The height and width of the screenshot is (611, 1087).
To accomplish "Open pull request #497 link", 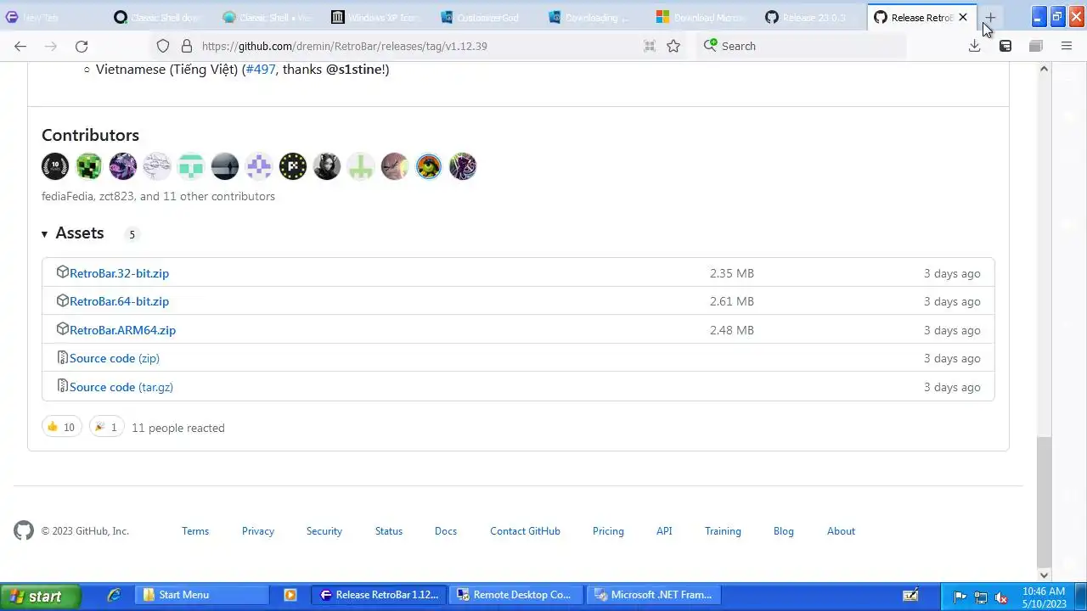I will click(261, 70).
